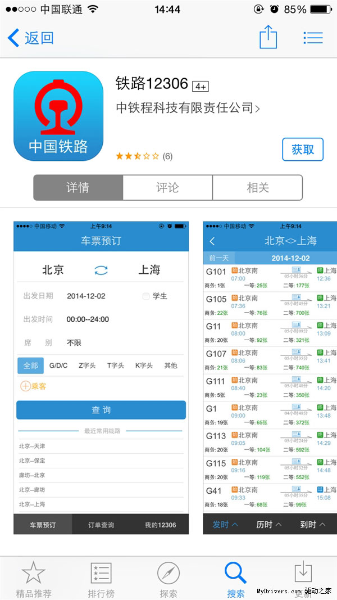Switch to the 相关 tab
This screenshot has width=337, height=600.
click(x=258, y=188)
